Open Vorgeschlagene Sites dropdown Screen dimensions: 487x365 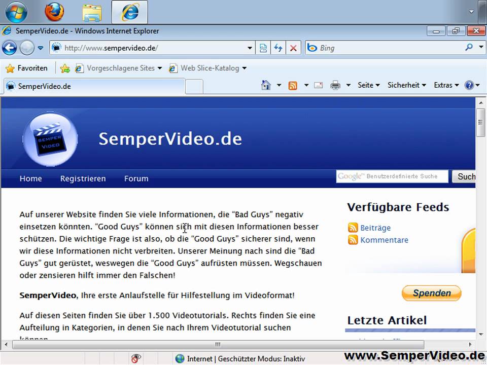(119, 68)
